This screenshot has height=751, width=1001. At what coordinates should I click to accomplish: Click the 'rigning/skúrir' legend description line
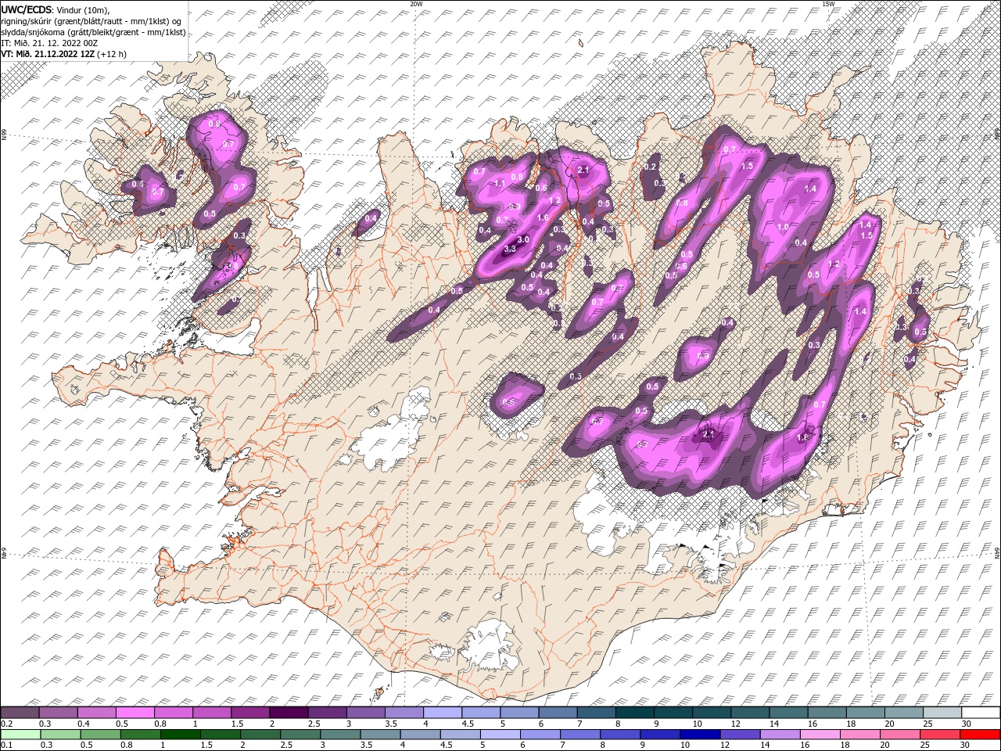pyautogui.click(x=91, y=20)
